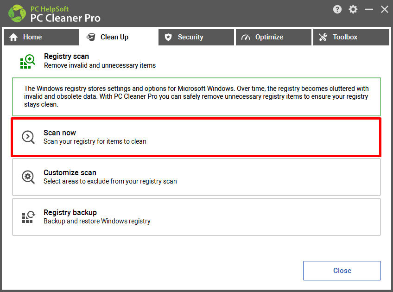393x292 pixels.
Task: Minimize the PC Cleaner Pro window
Action: [x=369, y=10]
